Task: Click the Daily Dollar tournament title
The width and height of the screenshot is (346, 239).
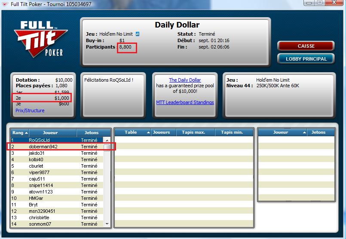Action: click(177, 25)
